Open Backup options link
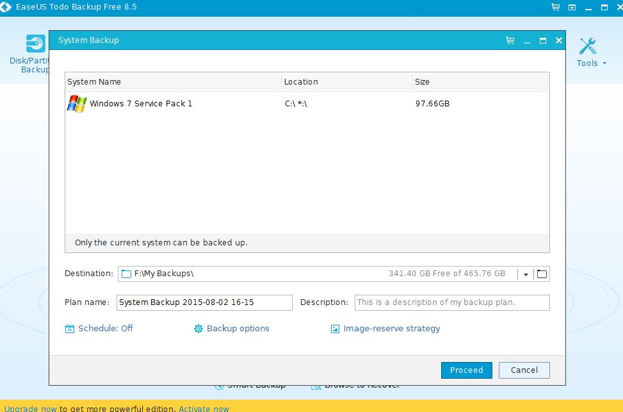Image resolution: width=623 pixels, height=412 pixels. coord(238,329)
